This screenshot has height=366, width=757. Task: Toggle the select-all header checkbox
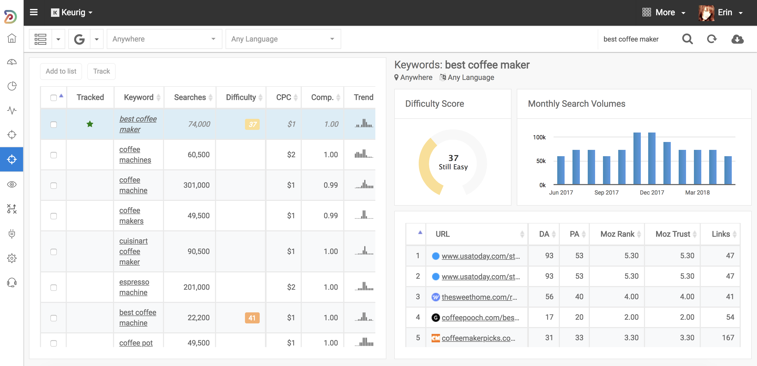pos(53,98)
